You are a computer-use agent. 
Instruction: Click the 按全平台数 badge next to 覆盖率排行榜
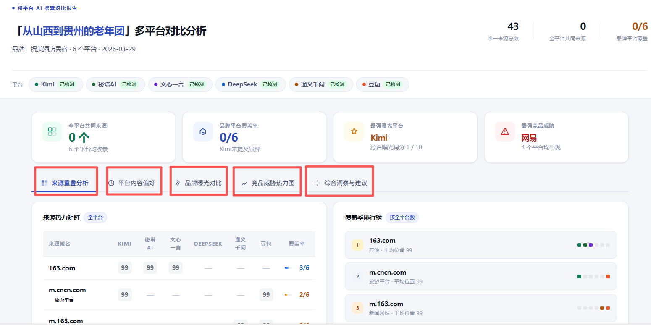pos(402,218)
